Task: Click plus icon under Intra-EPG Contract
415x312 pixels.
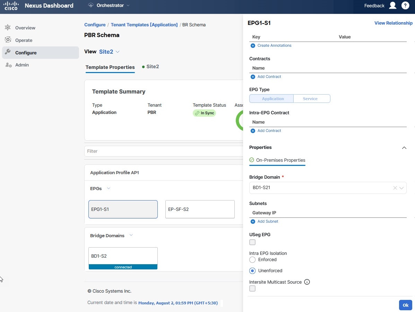Action: tap(253, 131)
